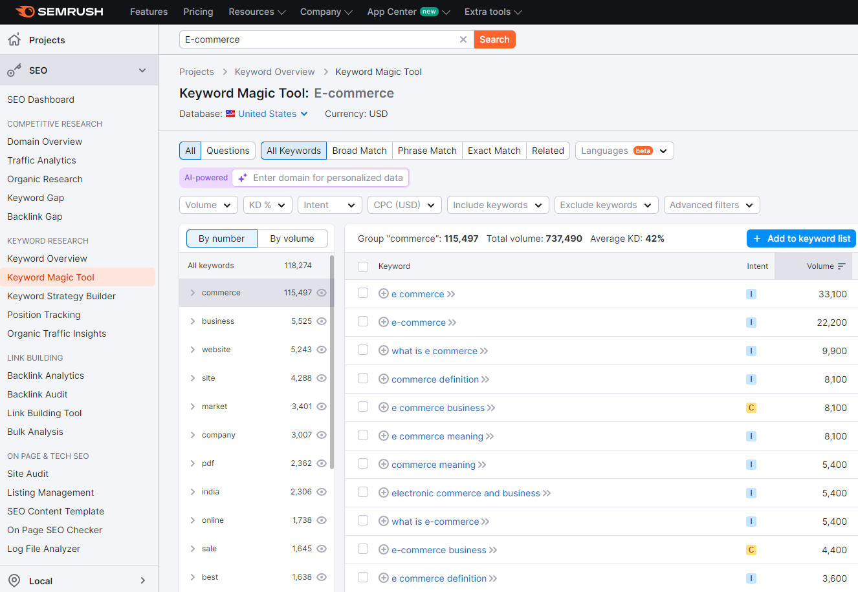Open the Volume filter dropdown

tap(208, 205)
